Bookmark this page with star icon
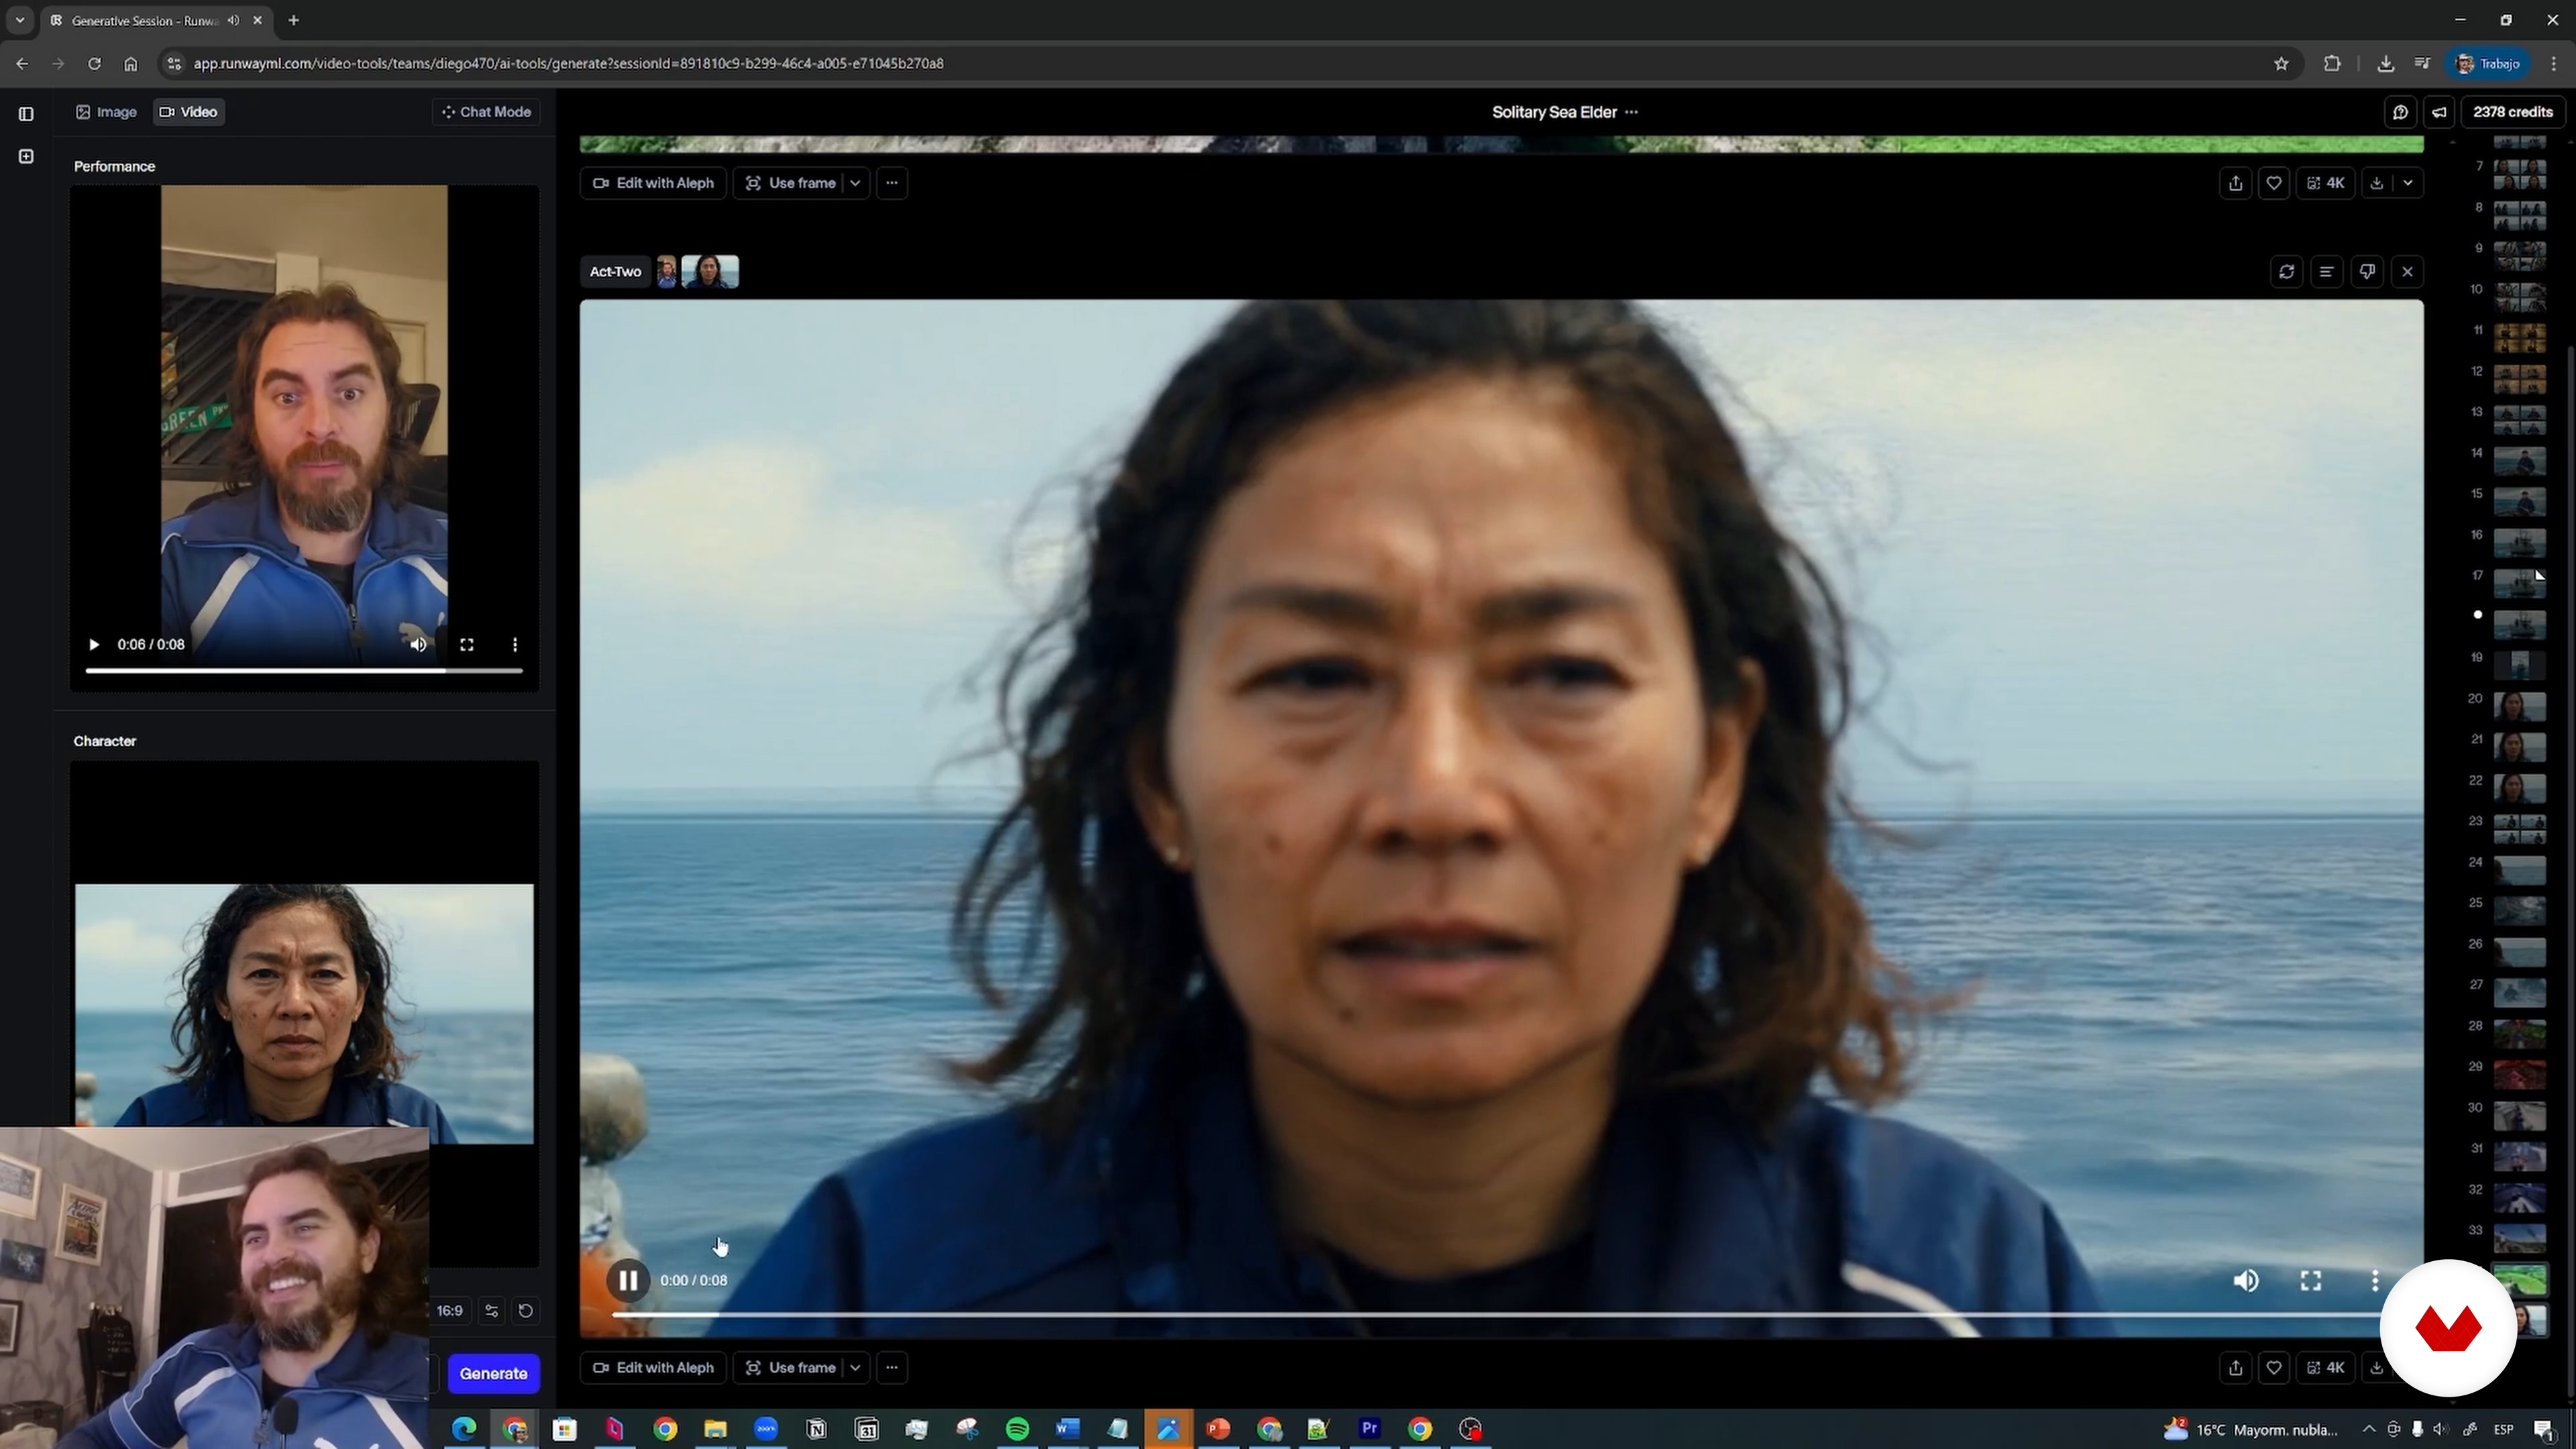Viewport: 2576px width, 1449px height. (x=2281, y=63)
